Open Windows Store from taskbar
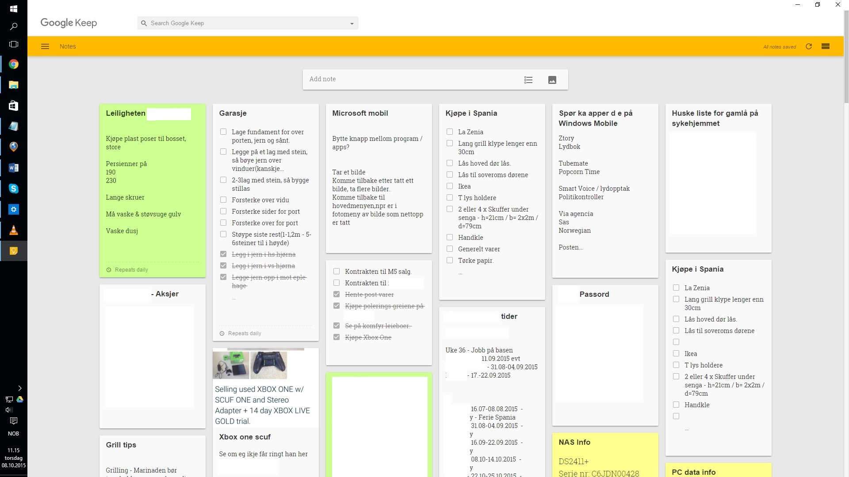This screenshot has width=849, height=477. click(14, 106)
